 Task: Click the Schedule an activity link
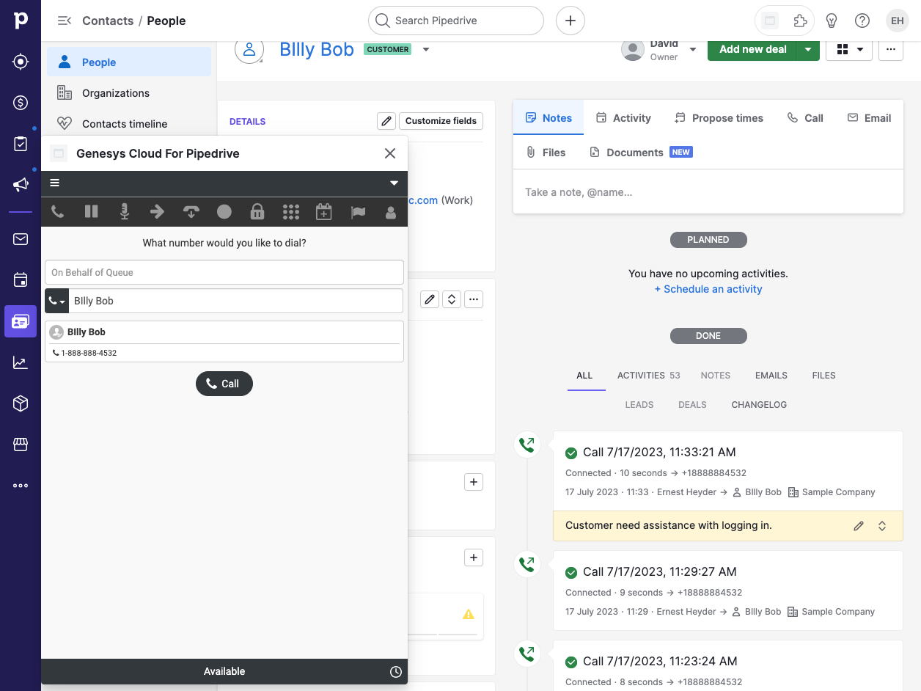[708, 289]
